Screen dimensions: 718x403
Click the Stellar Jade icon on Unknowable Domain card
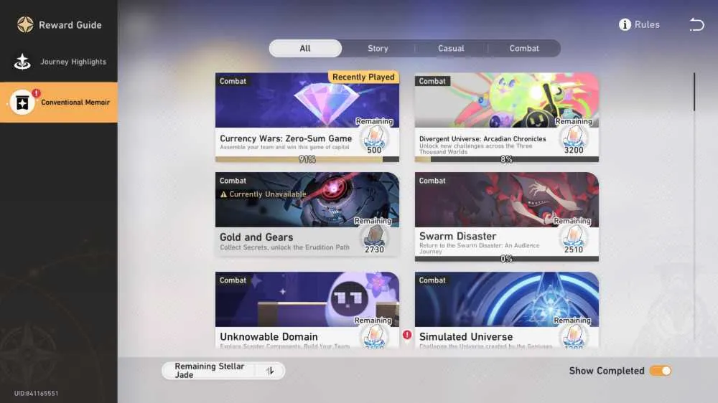tap(375, 336)
